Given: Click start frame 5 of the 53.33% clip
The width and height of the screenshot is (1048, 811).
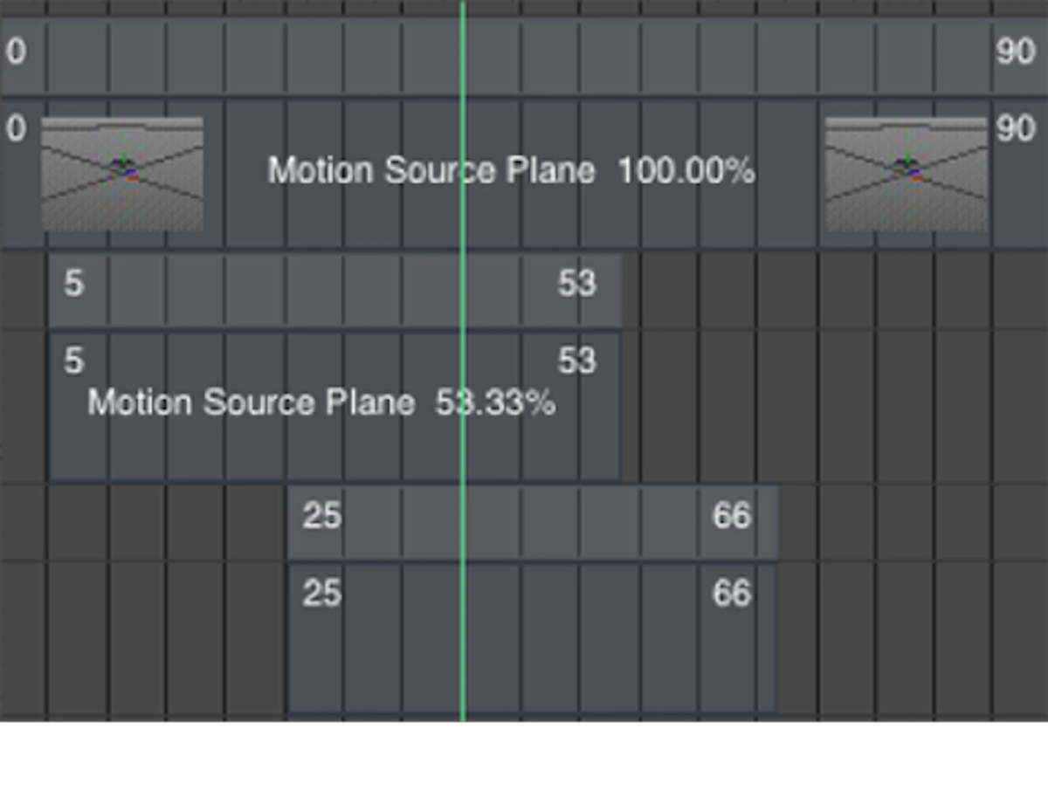Looking at the screenshot, I should click(74, 361).
